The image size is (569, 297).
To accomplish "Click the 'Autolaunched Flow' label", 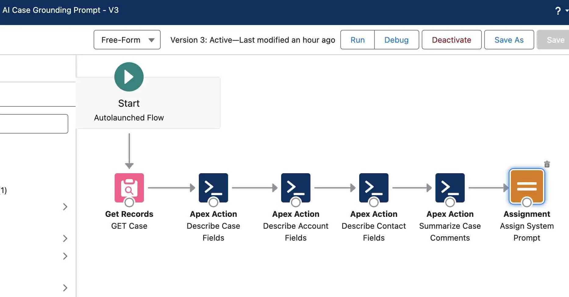I will tap(129, 118).
